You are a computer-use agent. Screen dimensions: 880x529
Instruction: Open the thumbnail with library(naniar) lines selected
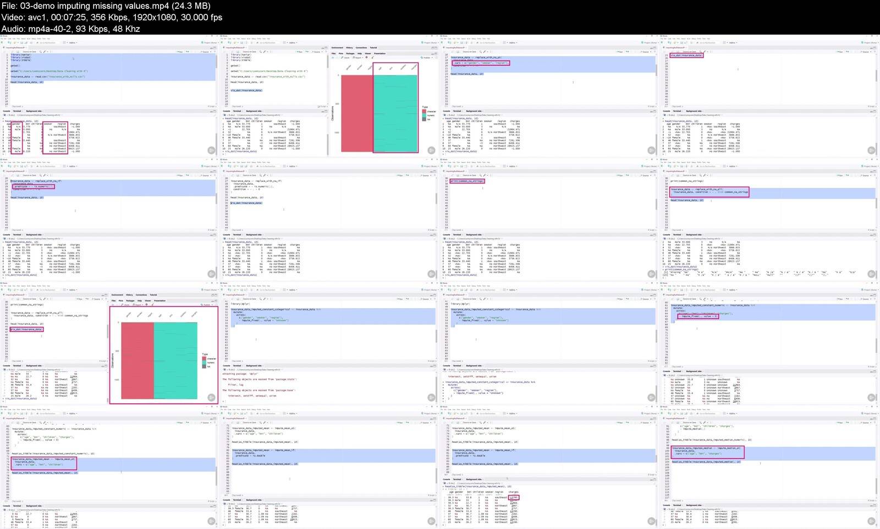pos(110,95)
